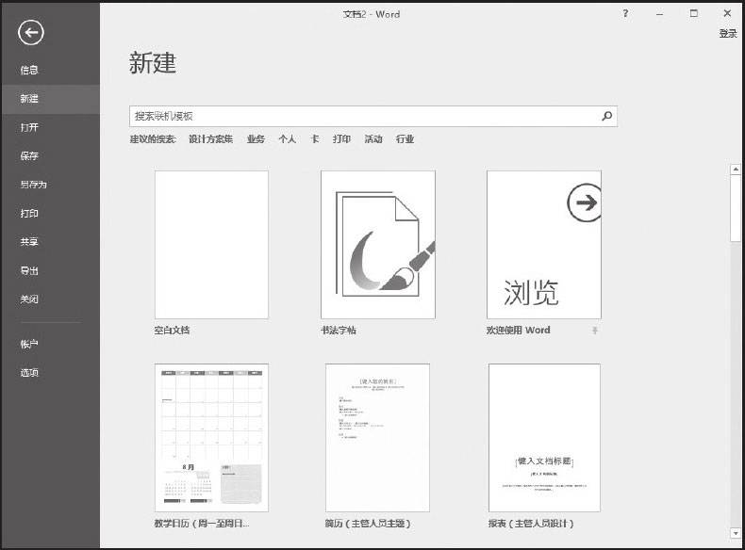
Task: Click 登录 to sign in
Action: 728,33
